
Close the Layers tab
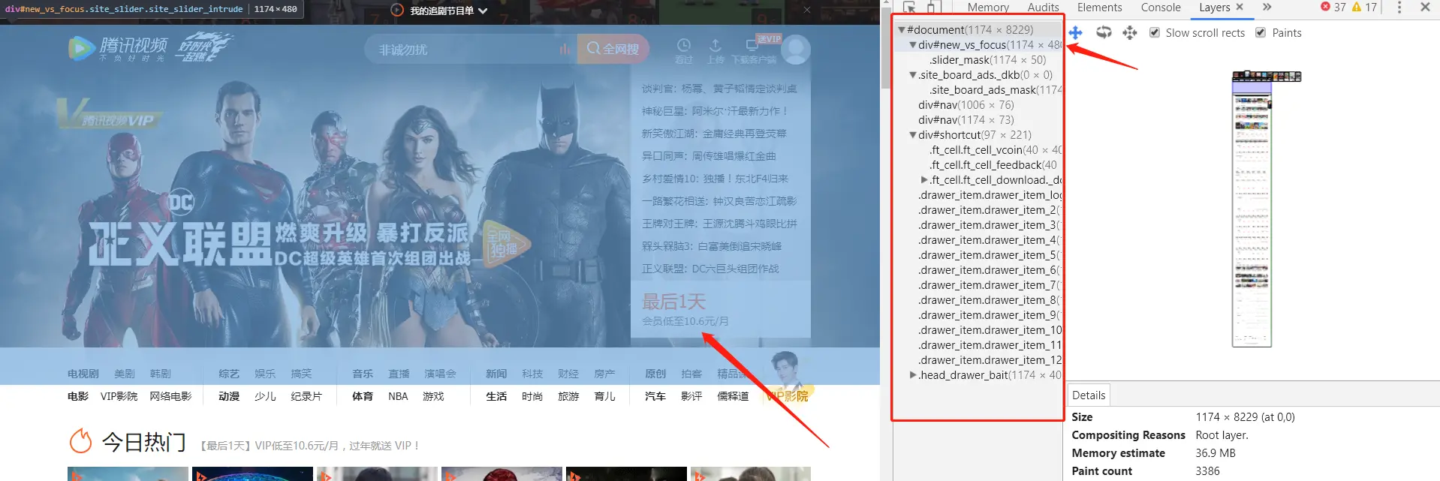(x=1240, y=7)
